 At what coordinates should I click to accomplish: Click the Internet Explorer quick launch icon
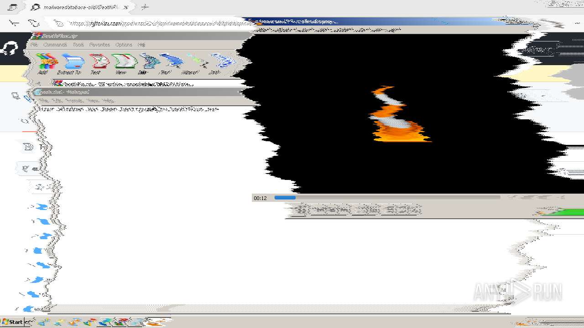coord(44,322)
